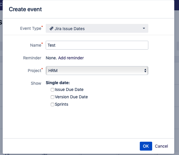The height and width of the screenshot is (155, 179).
Task: Confirm with the blue OK button
Action: click(x=146, y=146)
